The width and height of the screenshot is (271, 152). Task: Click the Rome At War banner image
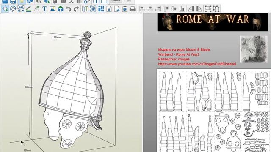click(213, 22)
